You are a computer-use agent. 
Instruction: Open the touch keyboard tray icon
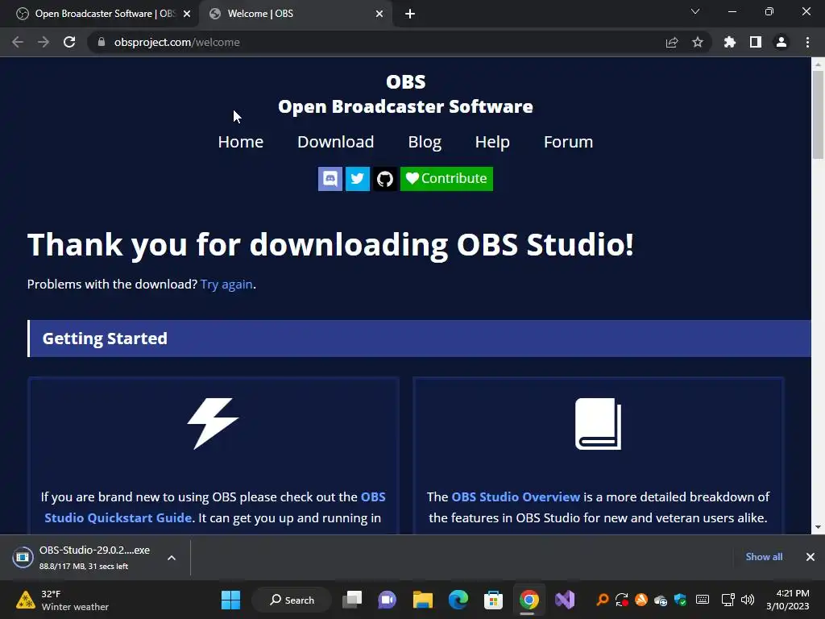[703, 600]
